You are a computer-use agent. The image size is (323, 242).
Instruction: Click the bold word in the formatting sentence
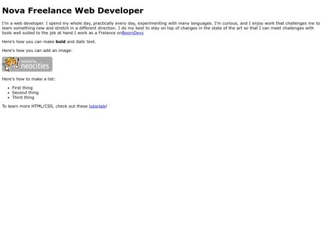point(60,42)
